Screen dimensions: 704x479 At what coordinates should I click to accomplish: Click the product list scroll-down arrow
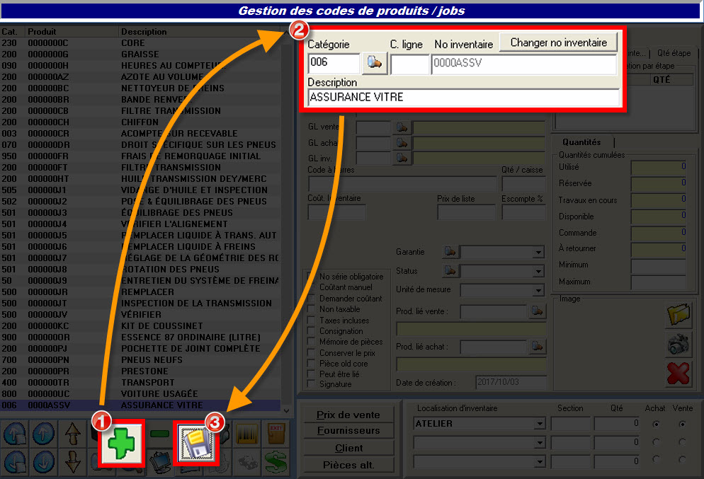pyautogui.click(x=286, y=410)
